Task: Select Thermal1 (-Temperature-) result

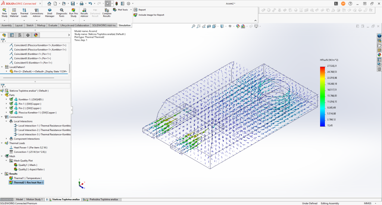Action: coord(25,178)
